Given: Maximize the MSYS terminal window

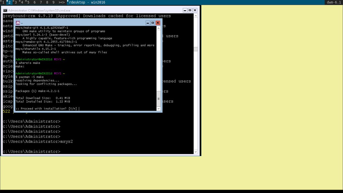Looking at the screenshot, I should pos(153,23).
